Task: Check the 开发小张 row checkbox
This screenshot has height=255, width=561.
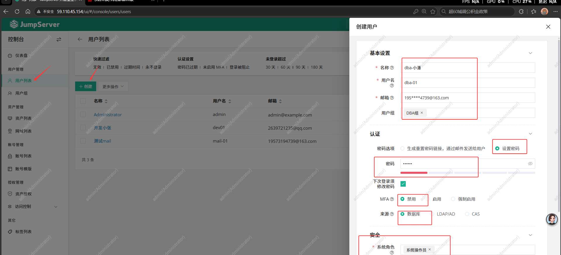Action: pos(83,127)
